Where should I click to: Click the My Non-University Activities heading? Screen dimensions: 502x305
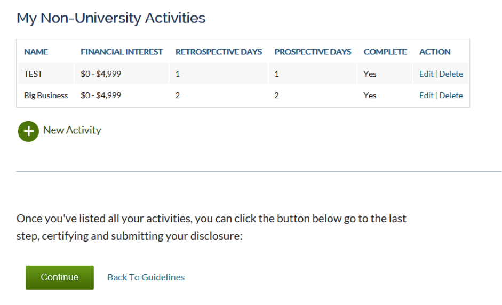point(111,18)
